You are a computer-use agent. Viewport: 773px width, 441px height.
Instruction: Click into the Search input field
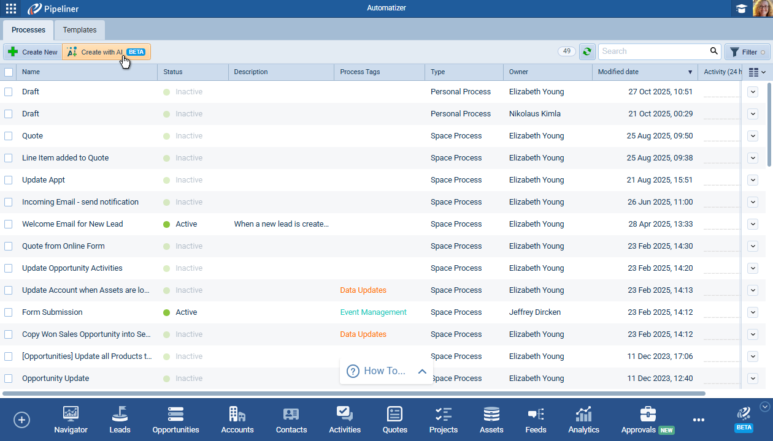coord(653,51)
